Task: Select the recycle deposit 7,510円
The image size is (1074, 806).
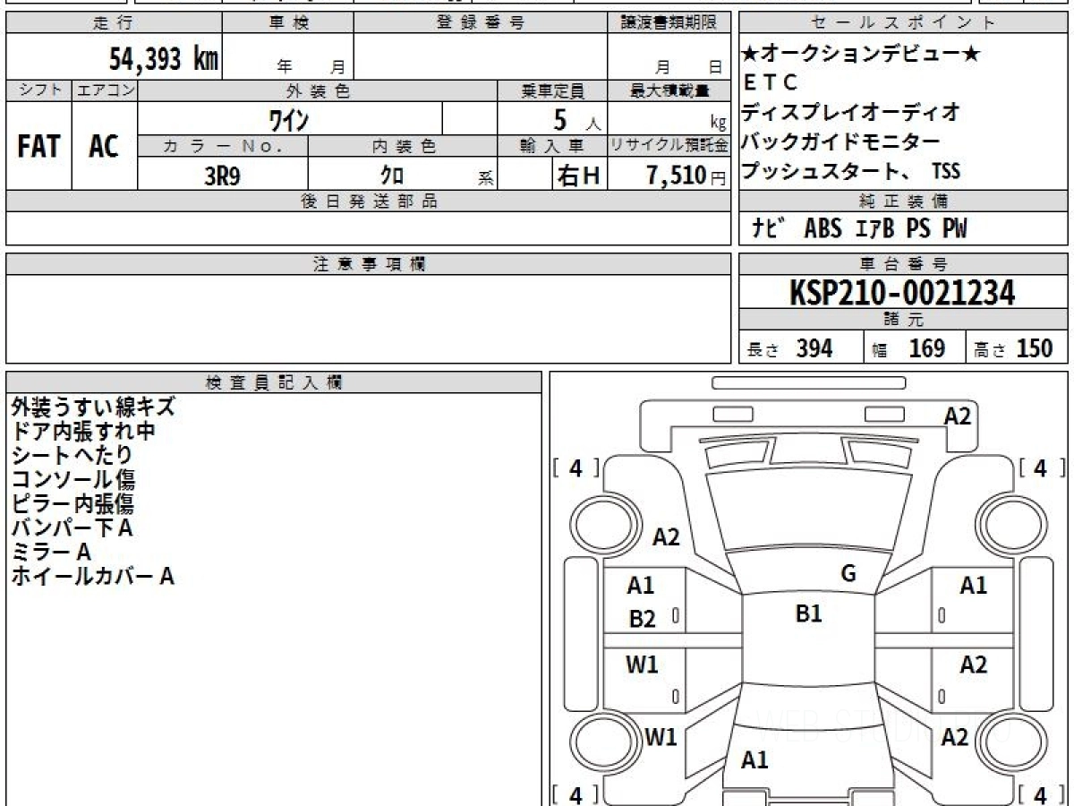Action: point(686,176)
